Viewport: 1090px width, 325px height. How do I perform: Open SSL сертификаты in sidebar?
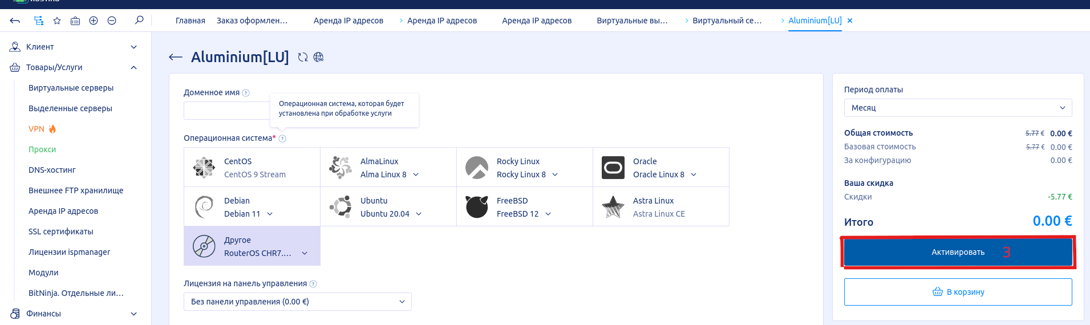pos(61,231)
